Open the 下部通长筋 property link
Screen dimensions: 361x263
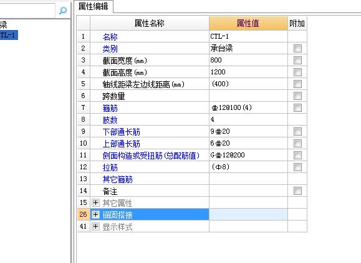point(122,132)
